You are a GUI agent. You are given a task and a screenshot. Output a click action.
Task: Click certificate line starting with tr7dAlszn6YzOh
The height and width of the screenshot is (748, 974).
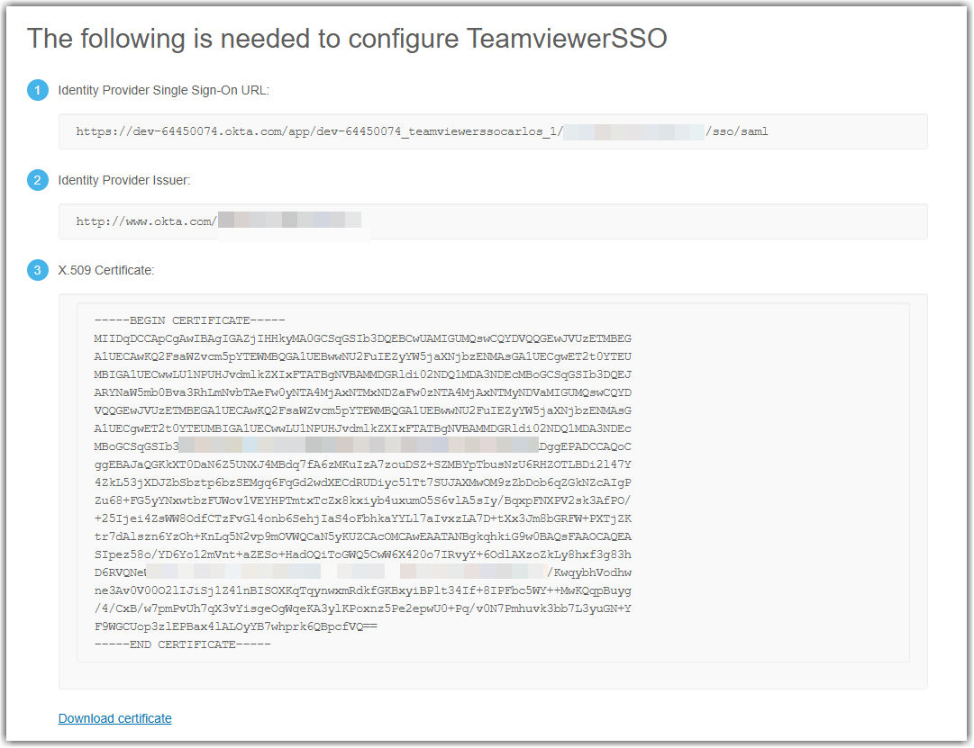363,536
